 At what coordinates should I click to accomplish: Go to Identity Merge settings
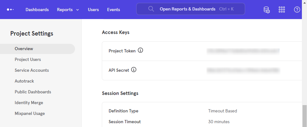click(x=29, y=103)
